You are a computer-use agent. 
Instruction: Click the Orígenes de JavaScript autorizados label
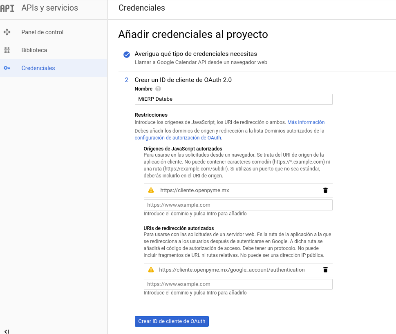click(x=183, y=149)
